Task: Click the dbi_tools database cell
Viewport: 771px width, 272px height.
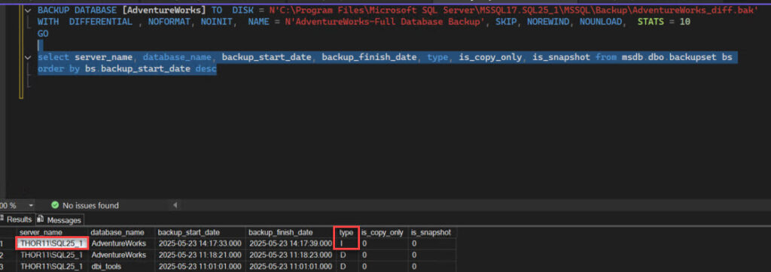Action: click(121, 266)
